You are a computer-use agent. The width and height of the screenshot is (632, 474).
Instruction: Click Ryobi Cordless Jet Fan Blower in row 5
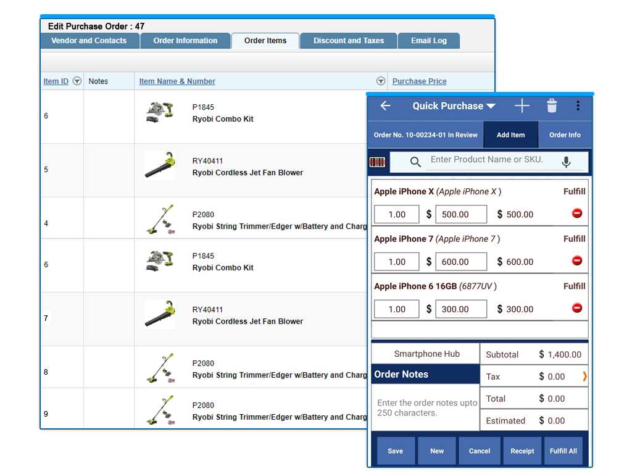click(247, 173)
